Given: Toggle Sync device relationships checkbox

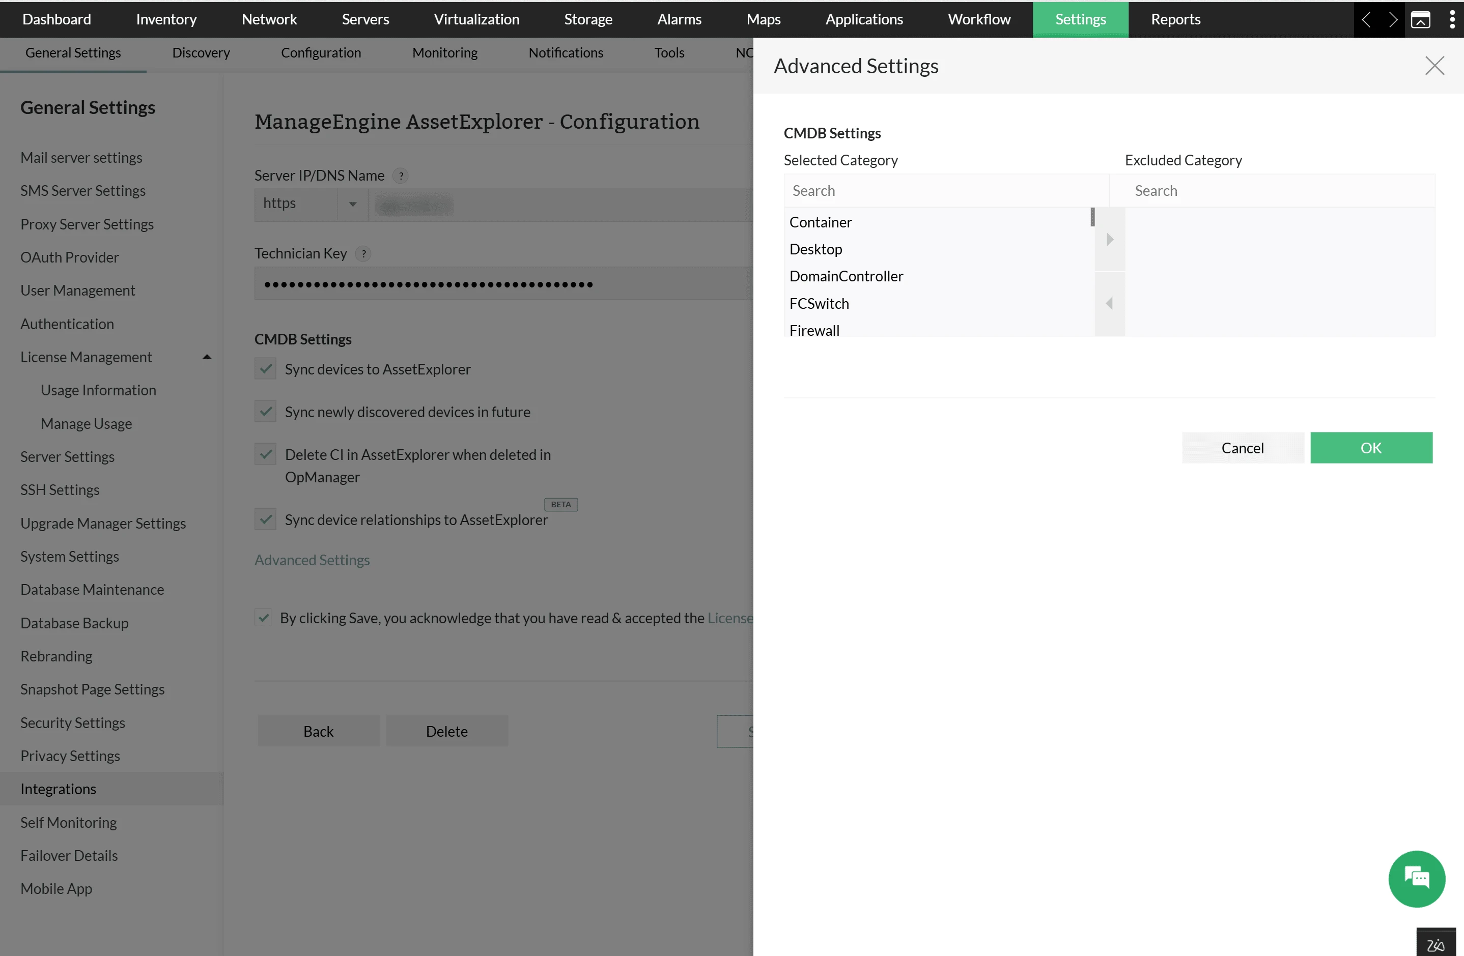Looking at the screenshot, I should (265, 519).
